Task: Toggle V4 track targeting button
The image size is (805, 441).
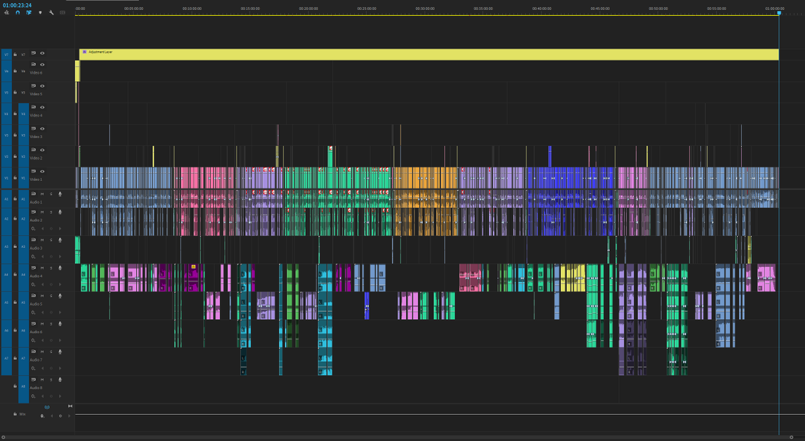Action: 23,114
